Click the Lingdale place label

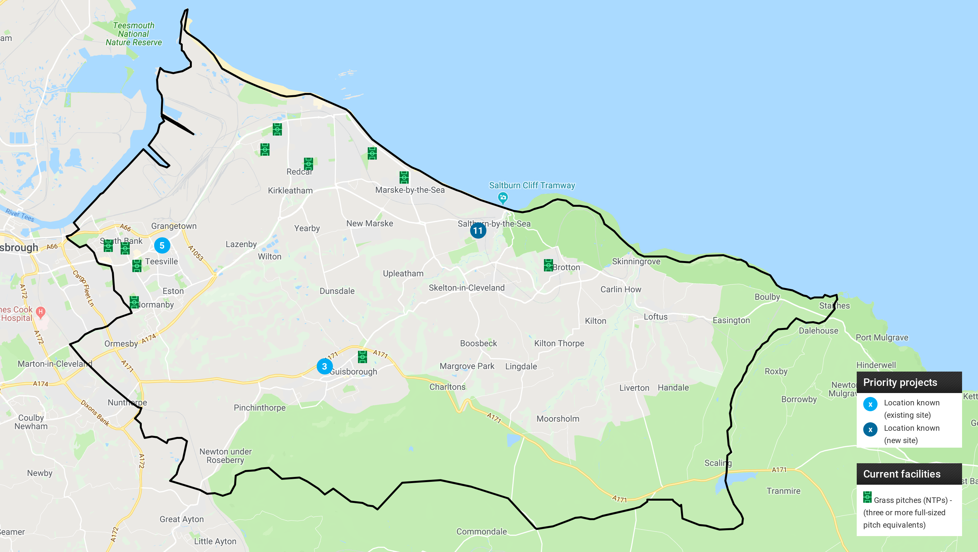point(521,367)
